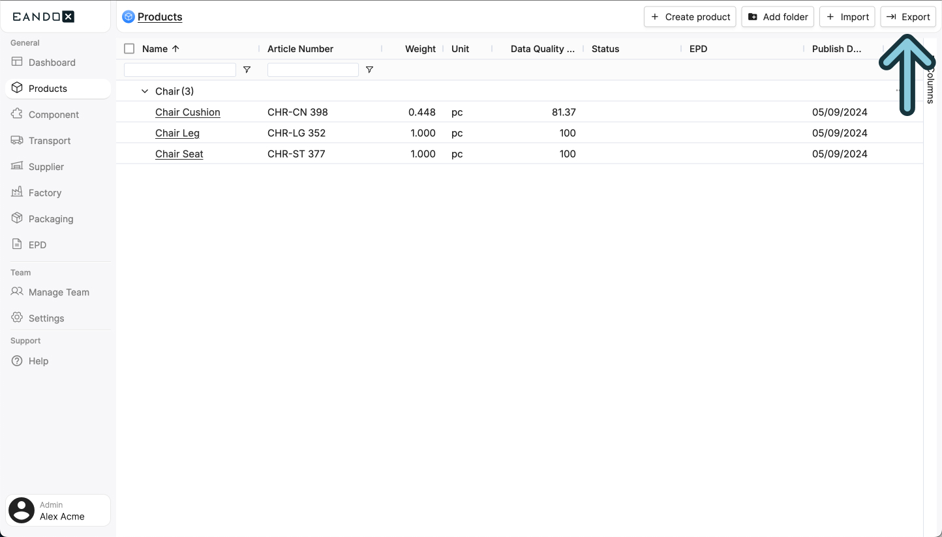Screen dimensions: 942x537
Task: Open the Name column filter
Action: 247,69
